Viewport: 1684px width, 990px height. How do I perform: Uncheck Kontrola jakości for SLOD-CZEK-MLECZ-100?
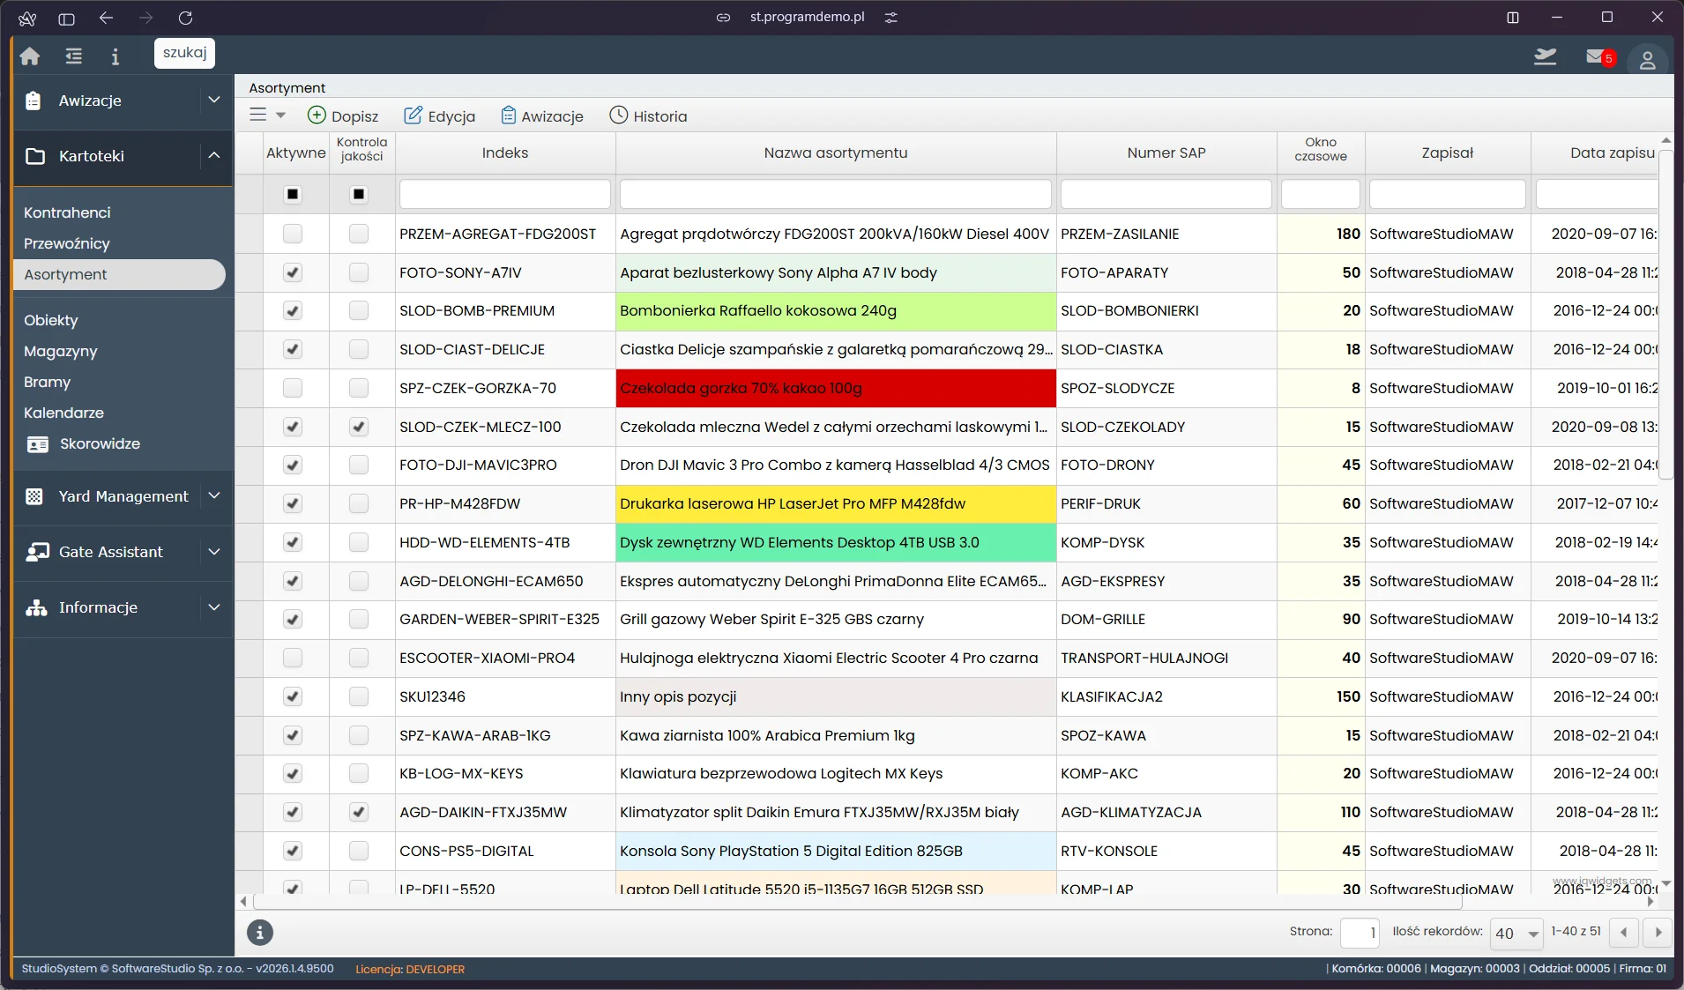coord(359,427)
